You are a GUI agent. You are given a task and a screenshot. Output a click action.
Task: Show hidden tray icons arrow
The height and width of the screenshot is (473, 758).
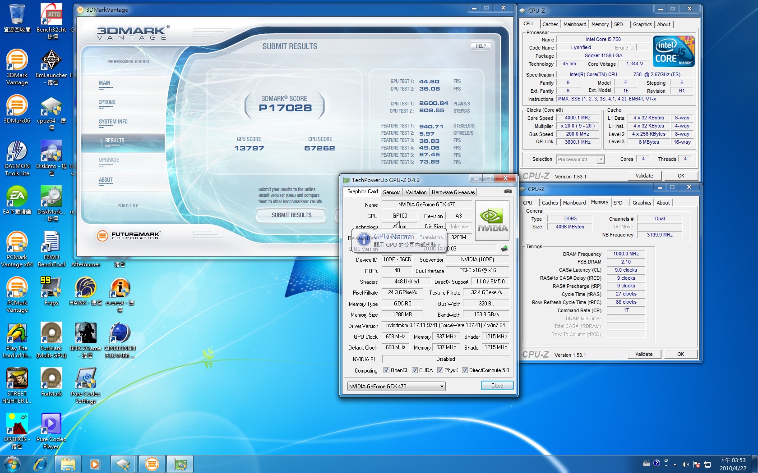[x=675, y=464]
